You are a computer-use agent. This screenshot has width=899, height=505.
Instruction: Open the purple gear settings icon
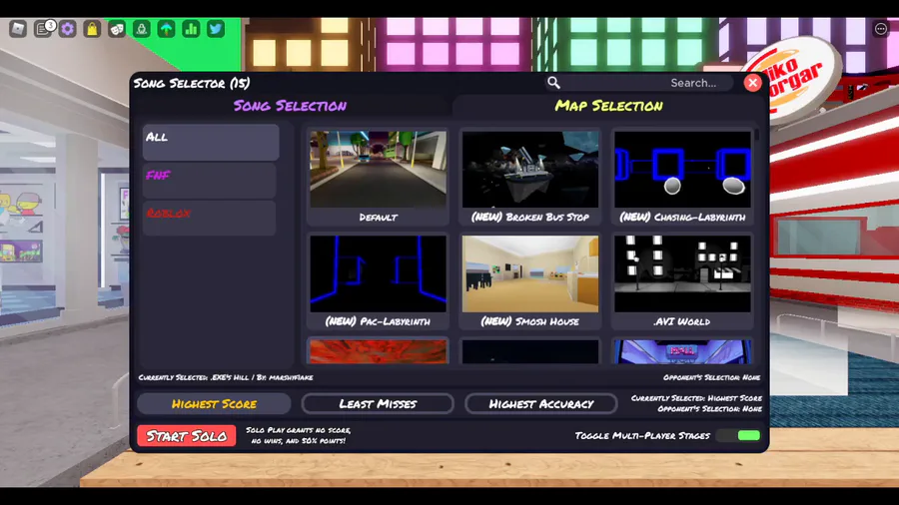click(x=68, y=29)
